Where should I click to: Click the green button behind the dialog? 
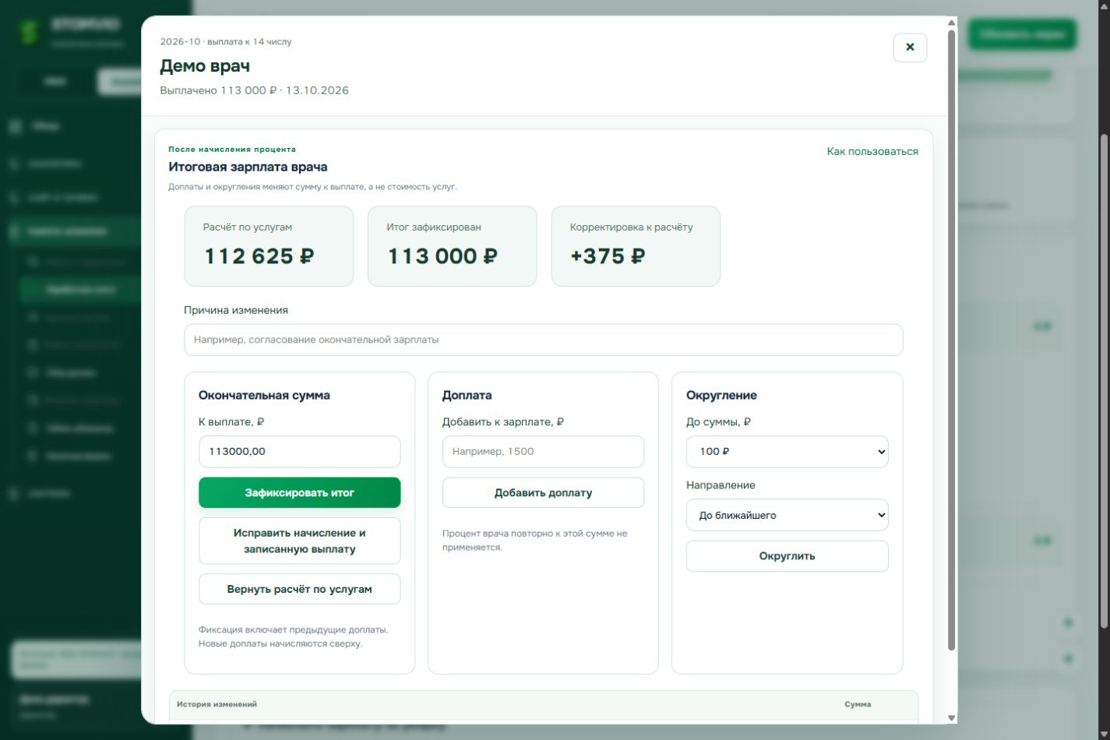tap(1022, 34)
